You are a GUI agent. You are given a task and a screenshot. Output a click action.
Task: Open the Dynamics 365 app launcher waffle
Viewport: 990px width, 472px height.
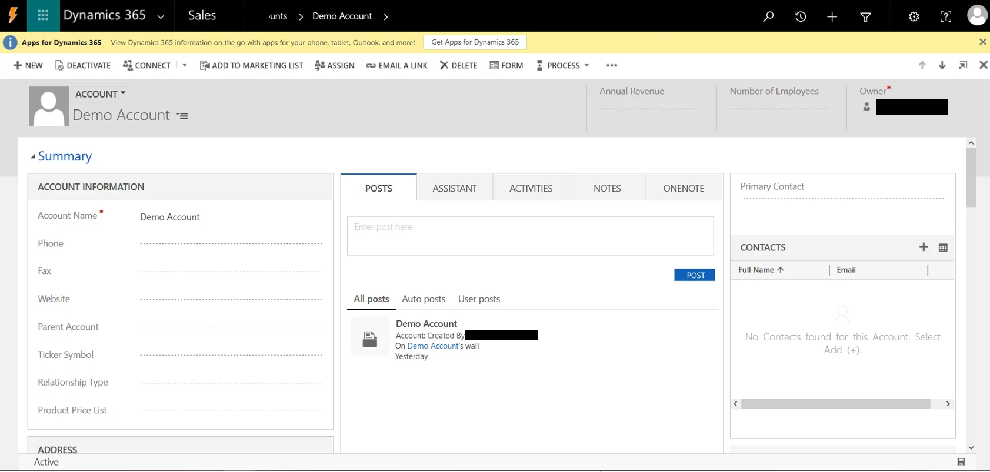pos(43,16)
